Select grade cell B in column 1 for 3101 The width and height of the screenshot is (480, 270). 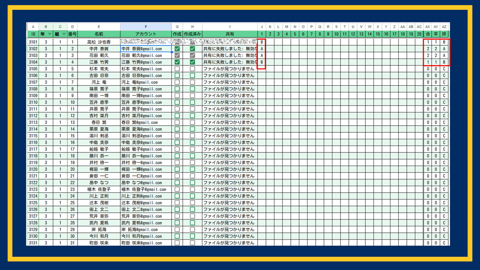point(261,42)
